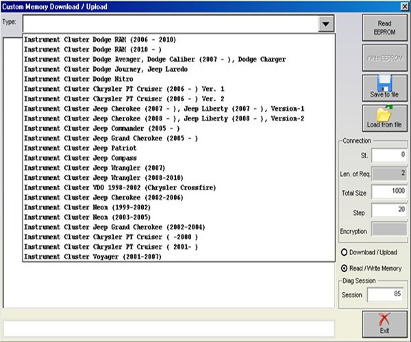This screenshot has height=342, width=411.
Task: Click the Load from file folder icon
Action: pyautogui.click(x=384, y=114)
